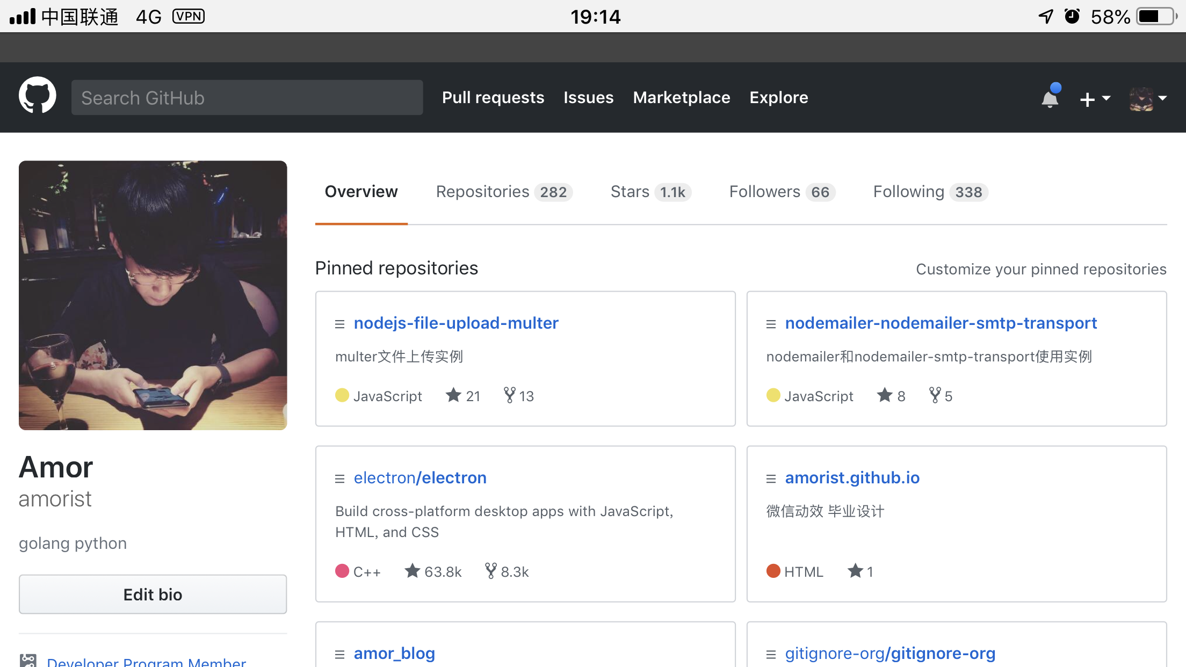Expand the plus create-new dropdown
This screenshot has height=667, width=1186.
point(1094,99)
